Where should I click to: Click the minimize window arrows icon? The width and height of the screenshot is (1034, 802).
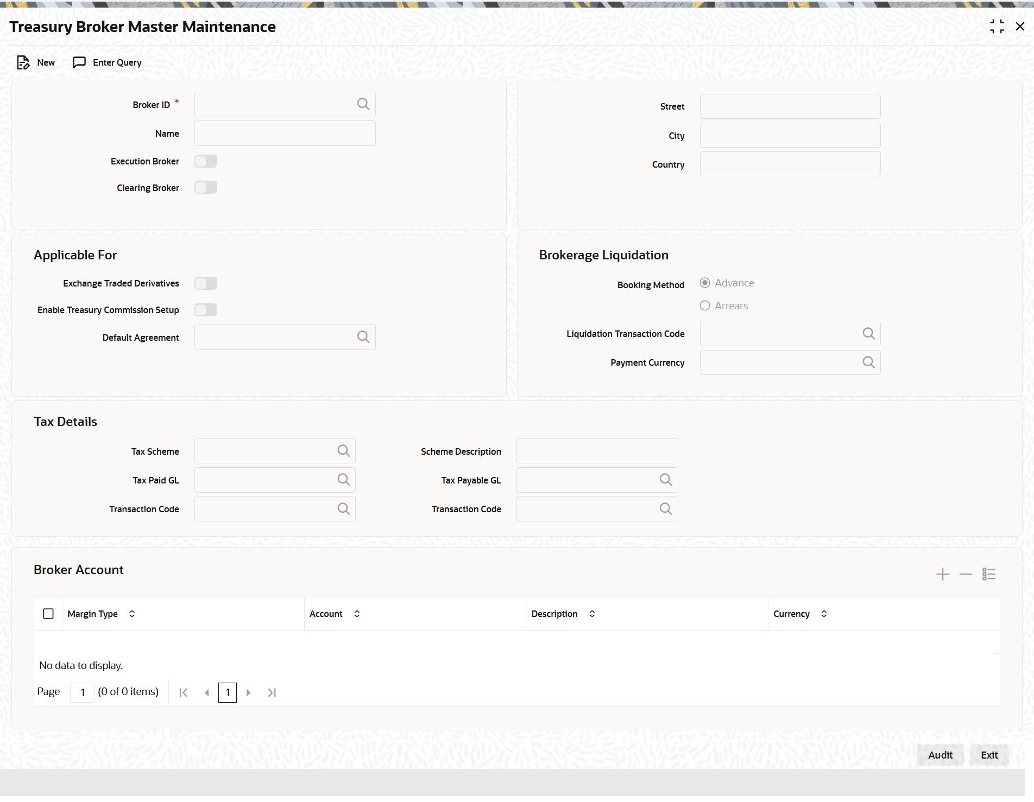pyautogui.click(x=997, y=27)
